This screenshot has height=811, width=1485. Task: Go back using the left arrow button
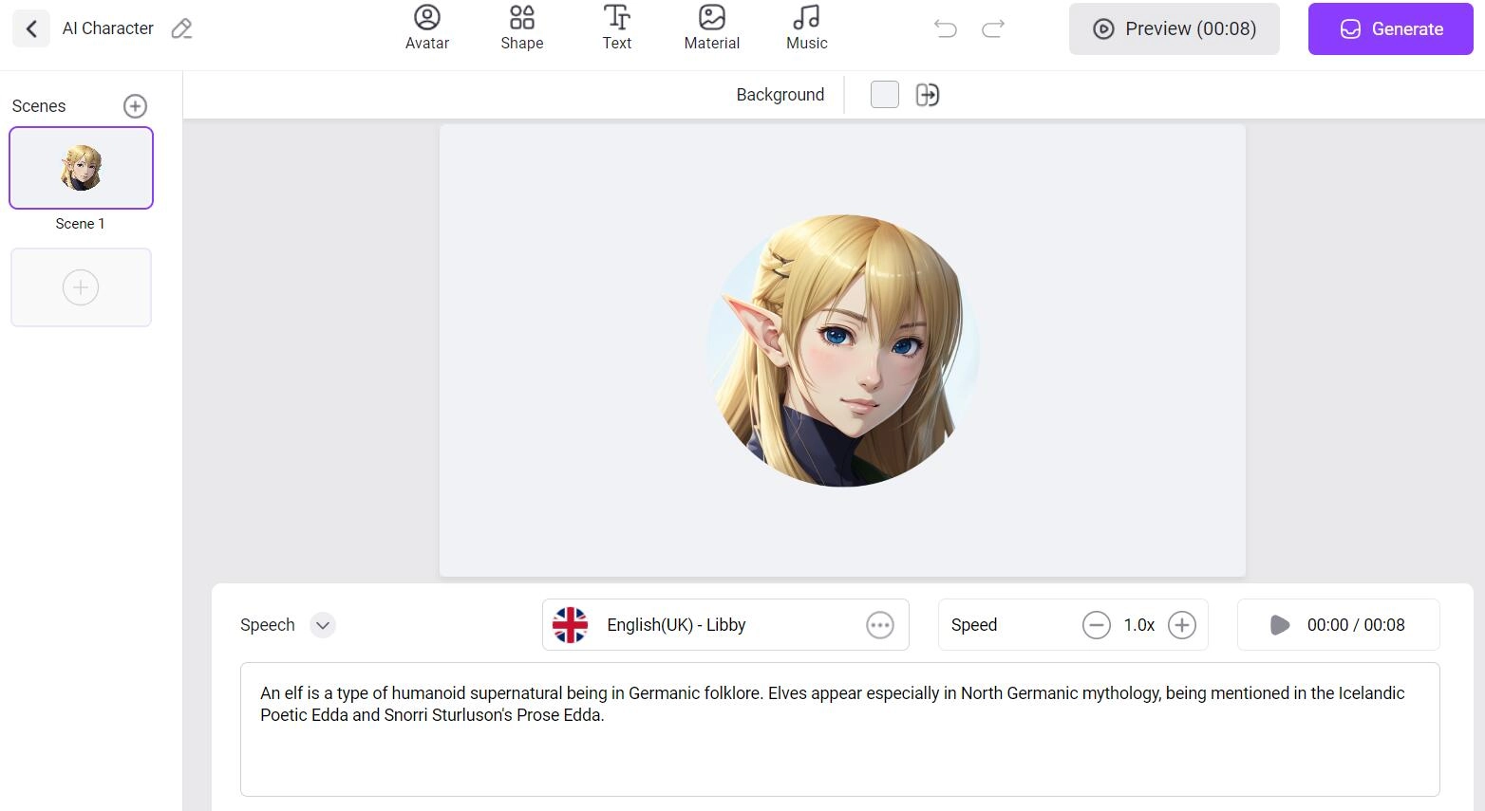(x=31, y=29)
